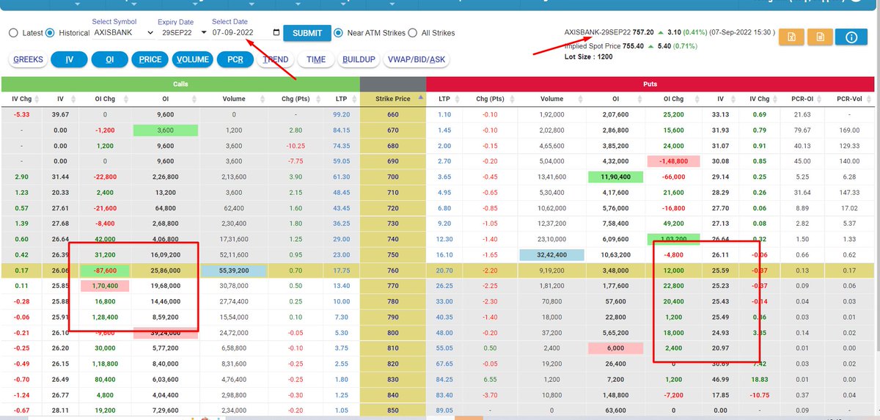Screen dimensions: 880x420
Task: Choose All Strikes radio option
Action: pos(413,33)
